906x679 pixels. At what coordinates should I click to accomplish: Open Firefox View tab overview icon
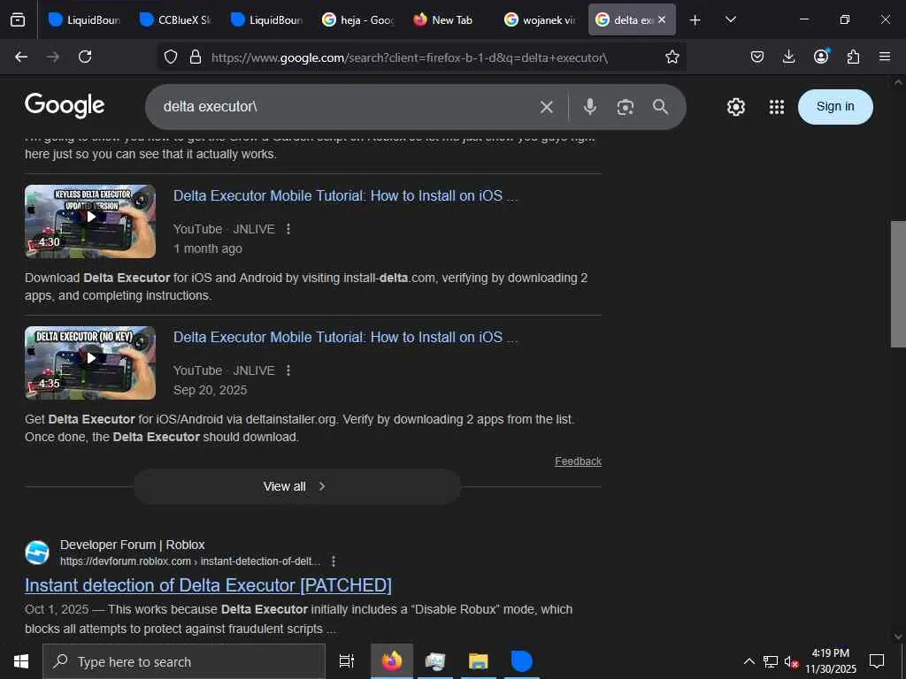click(18, 20)
